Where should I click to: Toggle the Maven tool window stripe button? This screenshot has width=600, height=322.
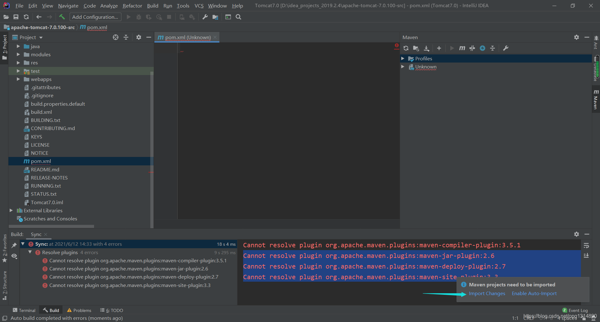point(596,100)
